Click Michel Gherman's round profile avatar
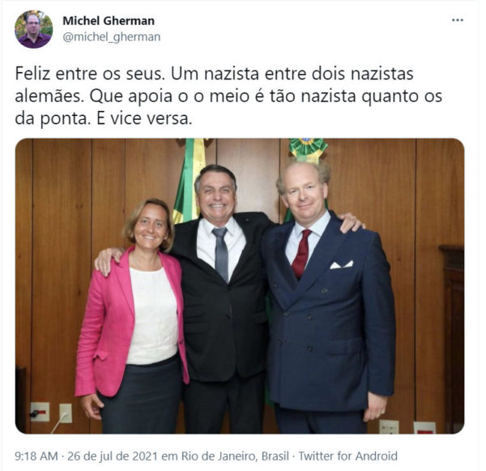The height and width of the screenshot is (471, 486). (34, 29)
